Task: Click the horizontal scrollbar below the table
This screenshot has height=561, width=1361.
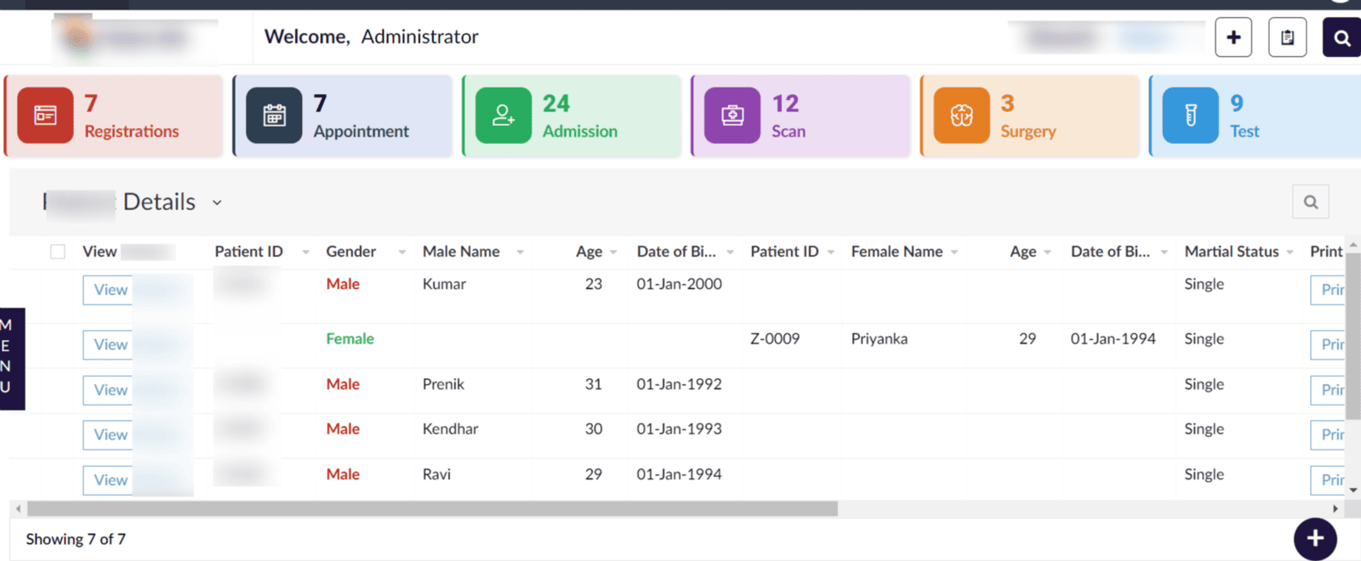Action: [x=432, y=508]
